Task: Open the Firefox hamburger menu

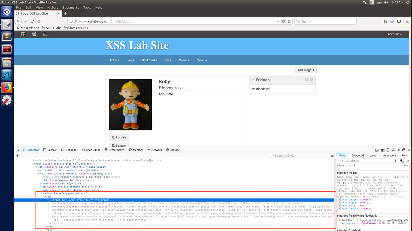Action: (407, 21)
